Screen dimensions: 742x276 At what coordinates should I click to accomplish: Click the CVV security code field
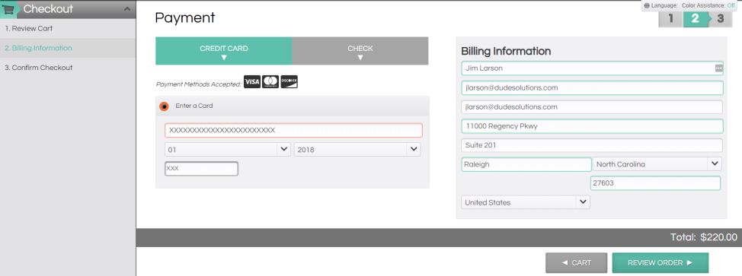(x=202, y=168)
